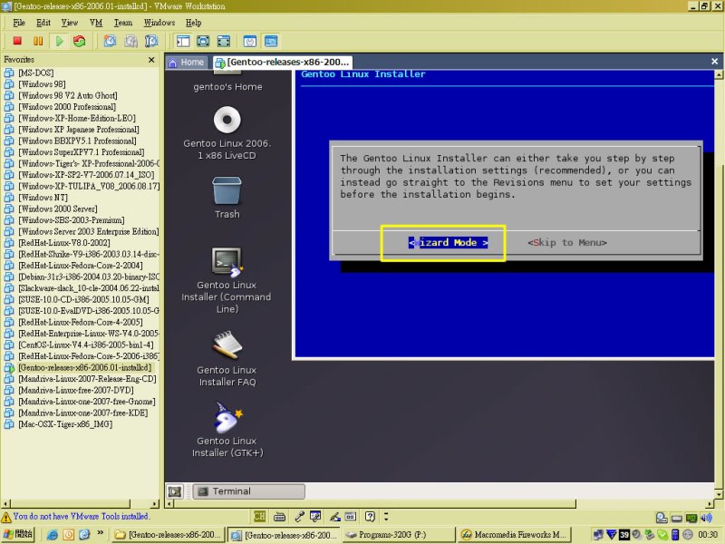
Task: Click Internet Explorer quick launch icon
Action: pyautogui.click(x=53, y=535)
